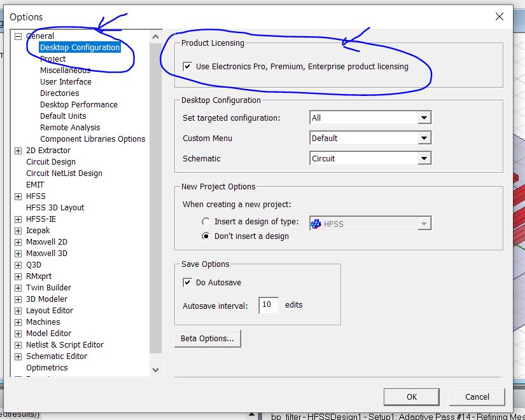525x420 pixels.
Task: Select the Twin Builder tree label
Action: pos(48,288)
